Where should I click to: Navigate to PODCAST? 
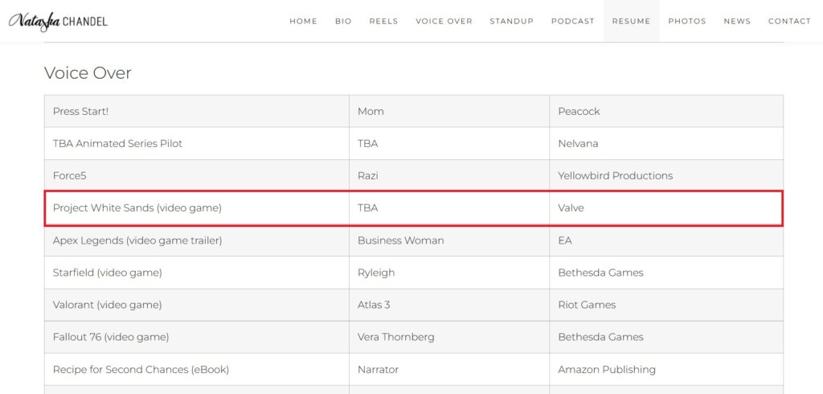tap(572, 21)
